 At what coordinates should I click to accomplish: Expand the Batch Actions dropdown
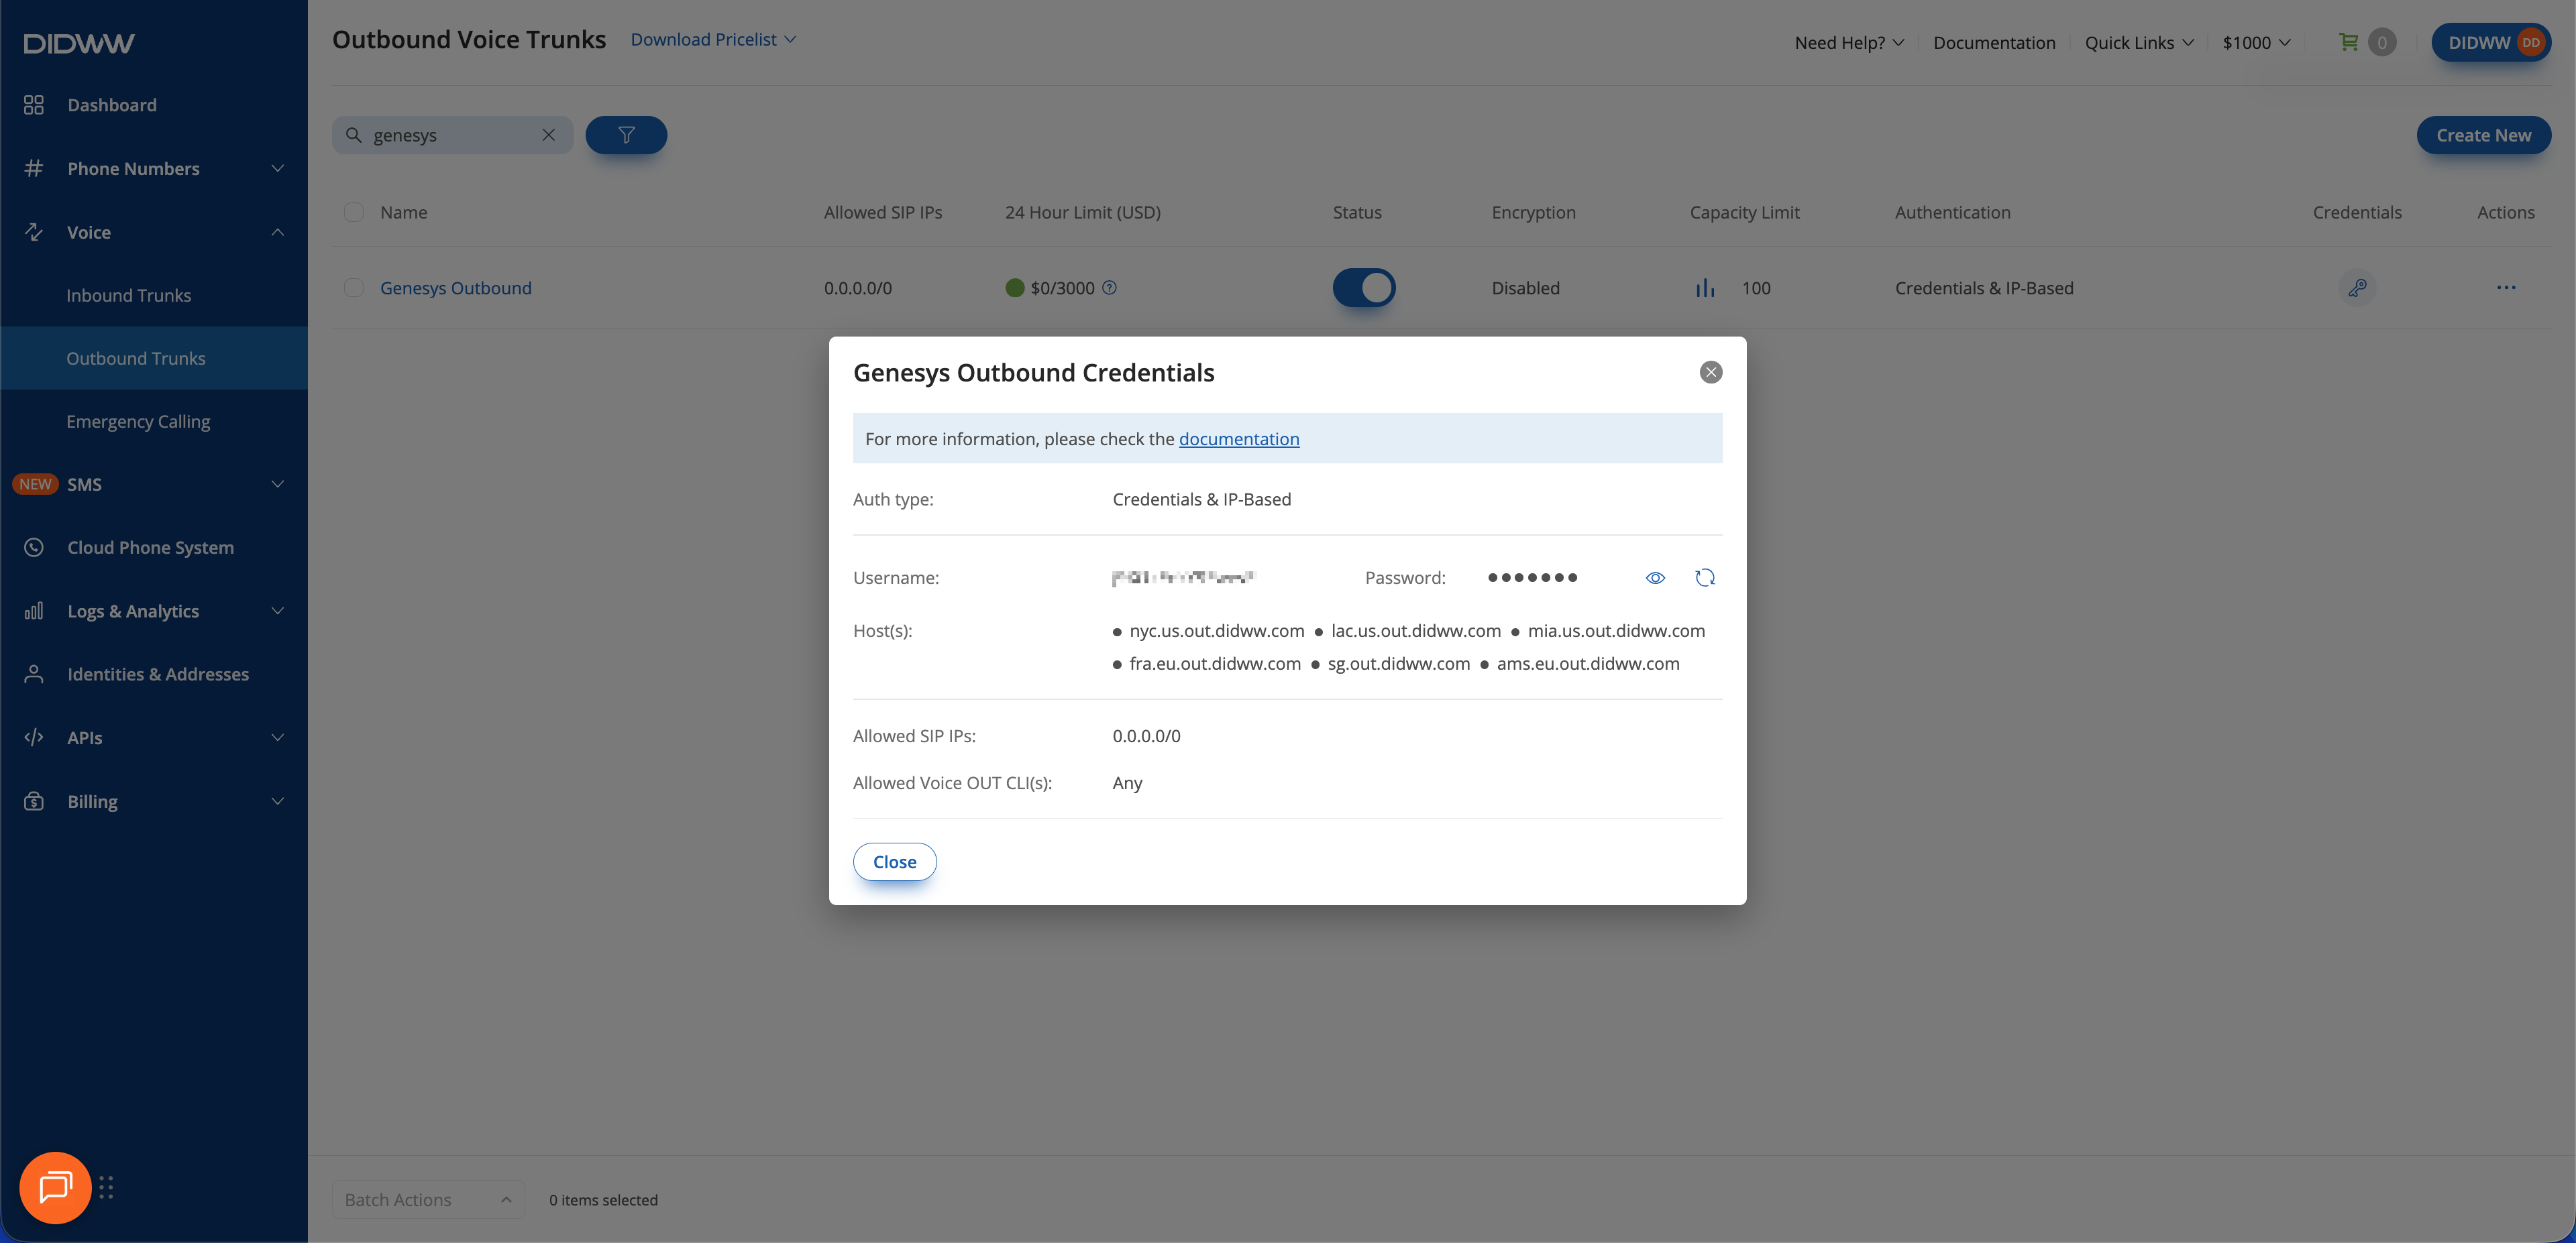tap(427, 1199)
